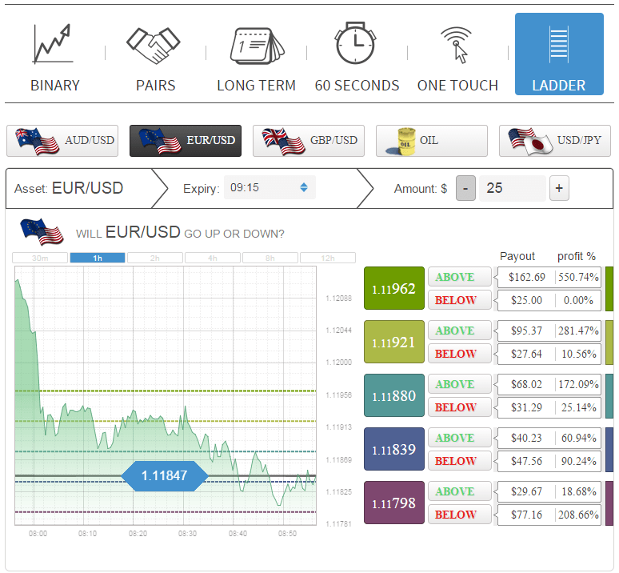Image resolution: width=619 pixels, height=573 pixels.
Task: Click the $47.56 payout value
Action: tap(526, 461)
